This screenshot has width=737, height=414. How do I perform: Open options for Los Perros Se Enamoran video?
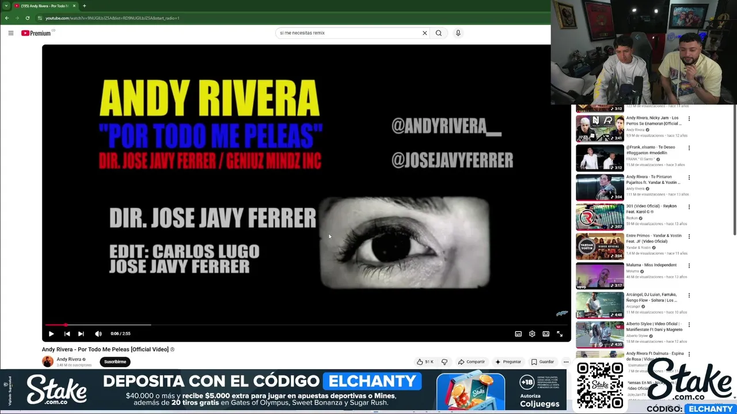pyautogui.click(x=689, y=119)
